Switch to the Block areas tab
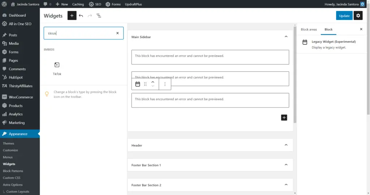The height and width of the screenshot is (195, 370). tap(309, 29)
